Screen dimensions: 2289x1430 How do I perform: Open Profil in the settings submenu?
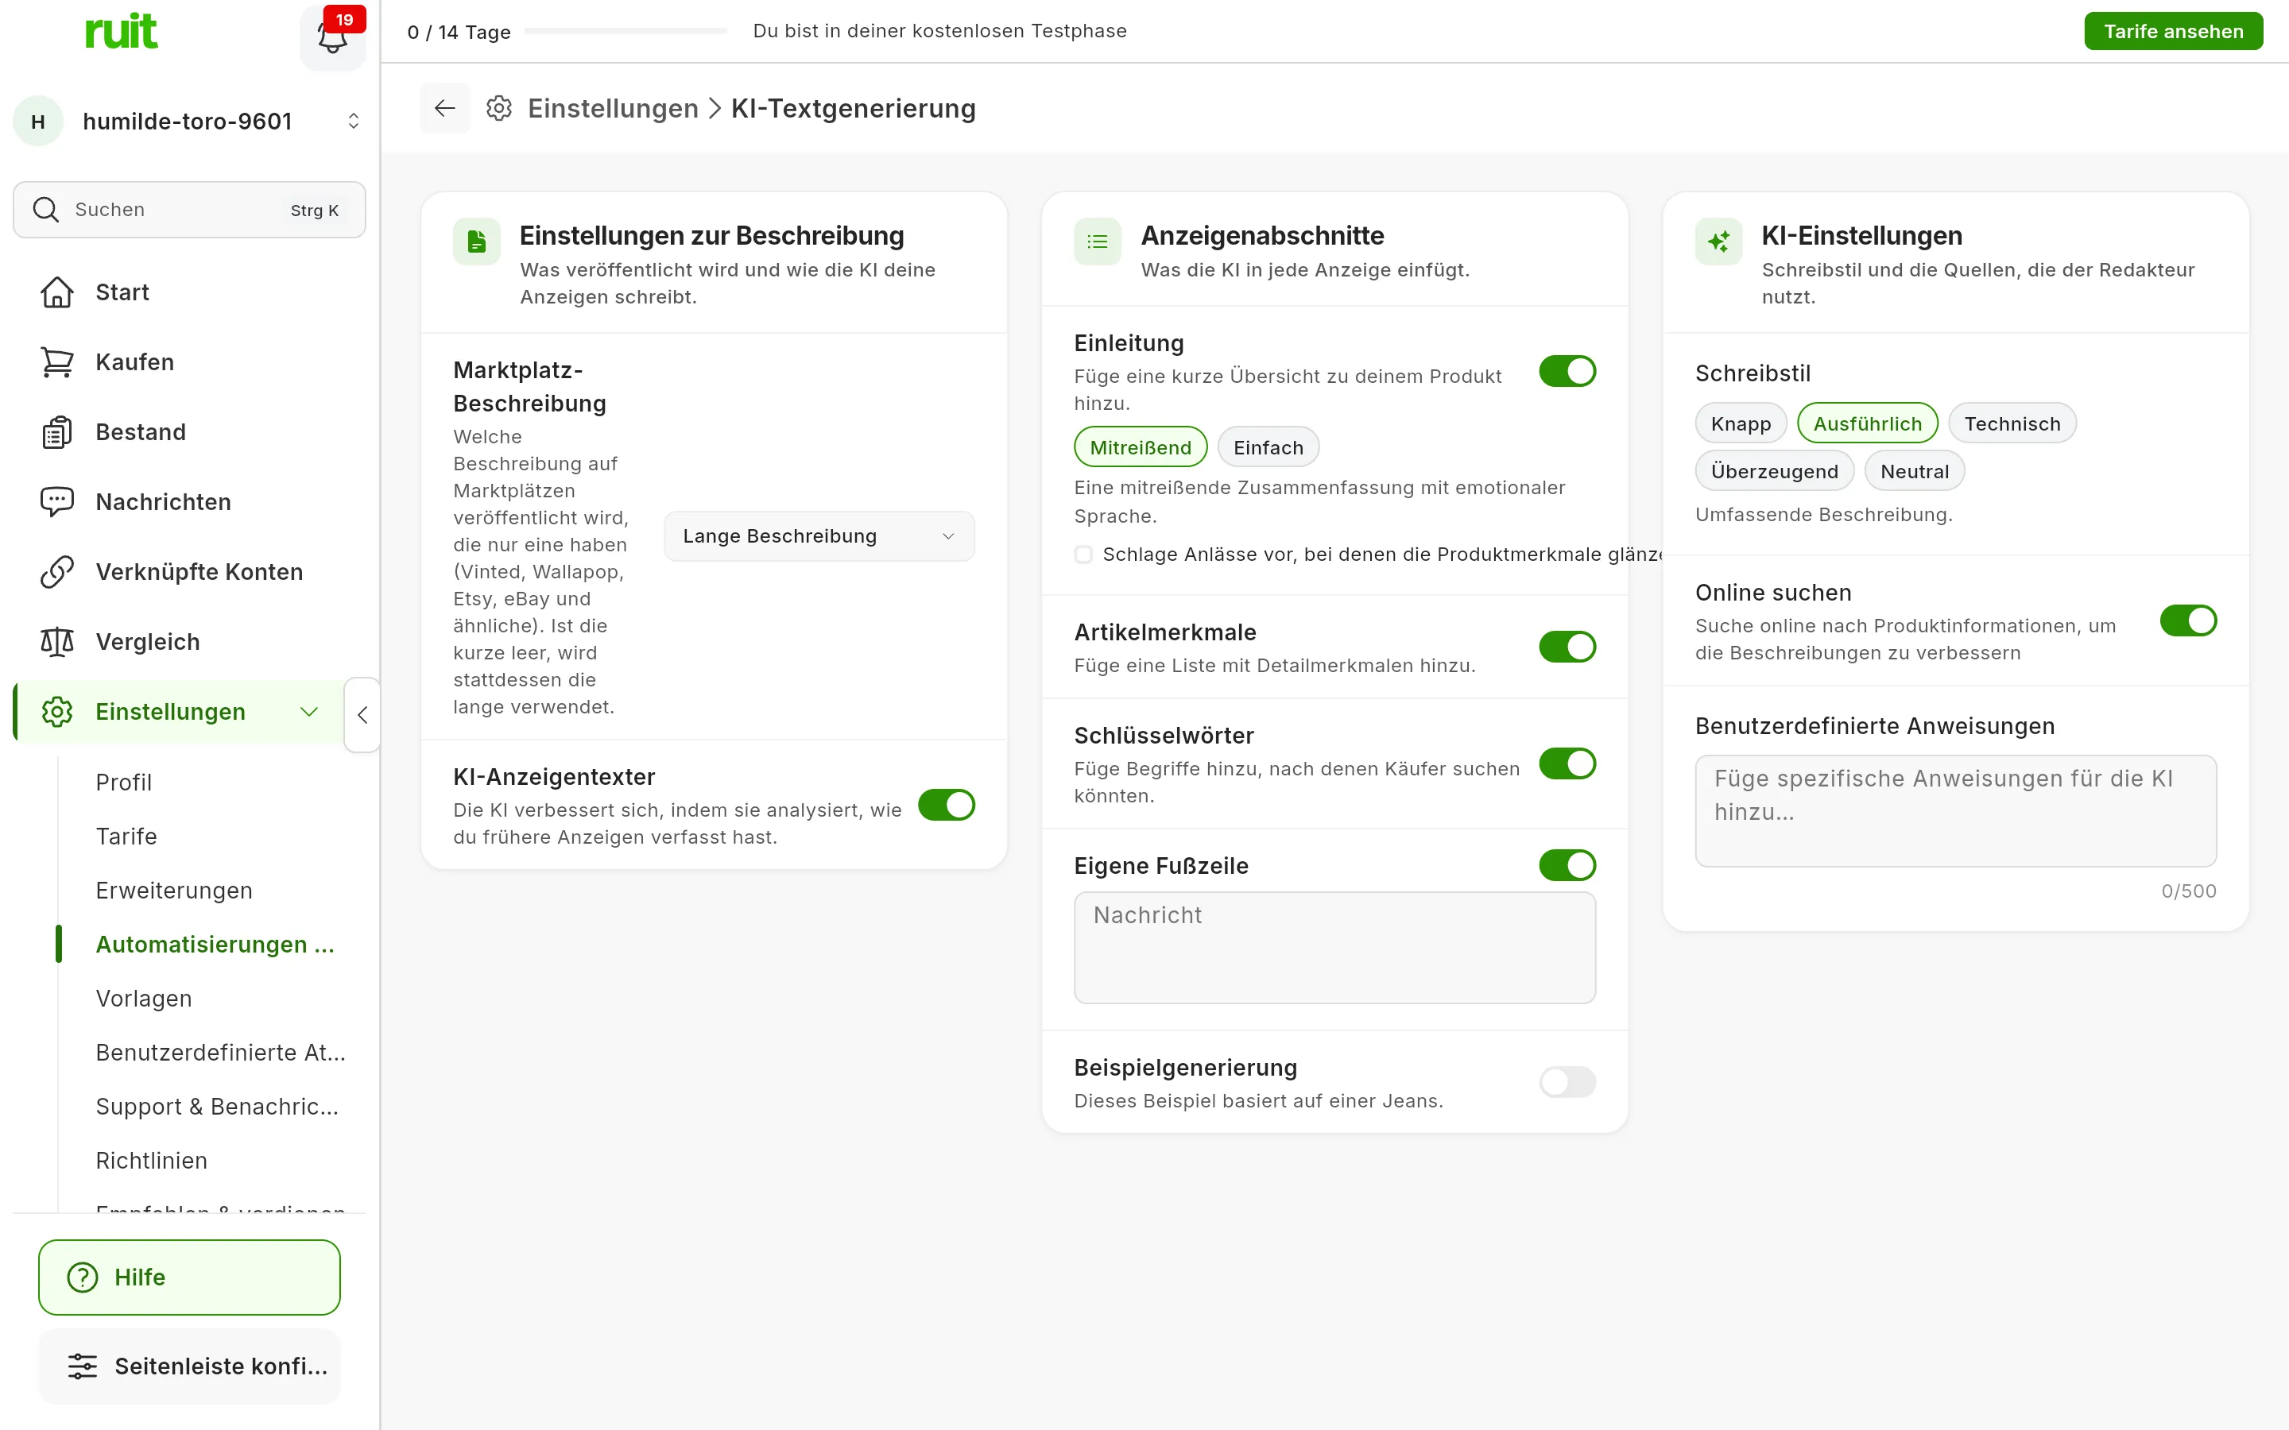pyautogui.click(x=124, y=783)
